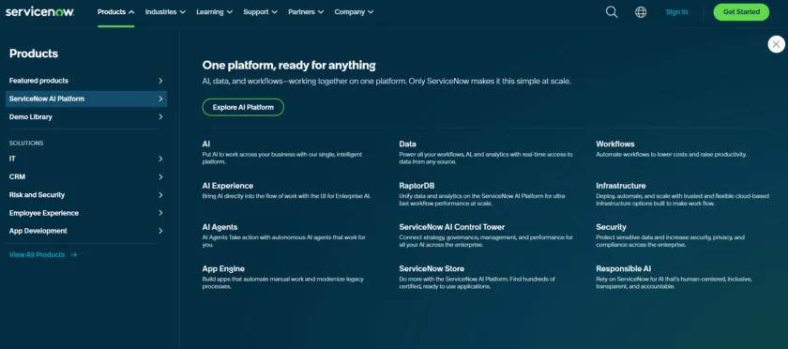Expand Featured products chevron
The width and height of the screenshot is (788, 349).
(160, 81)
